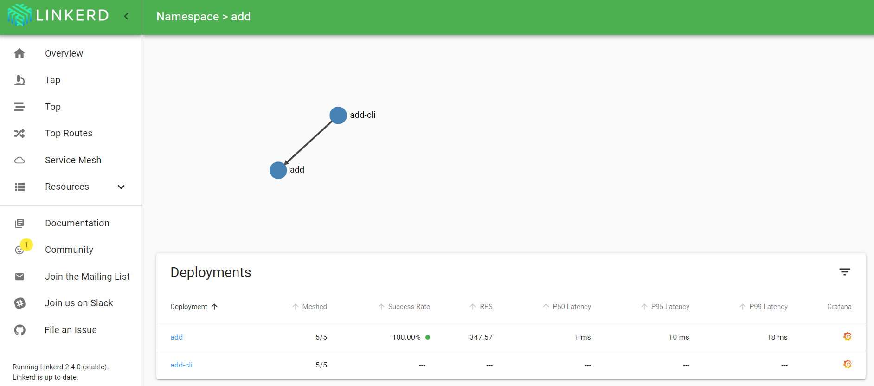Sort table by Deployment column

(x=189, y=307)
